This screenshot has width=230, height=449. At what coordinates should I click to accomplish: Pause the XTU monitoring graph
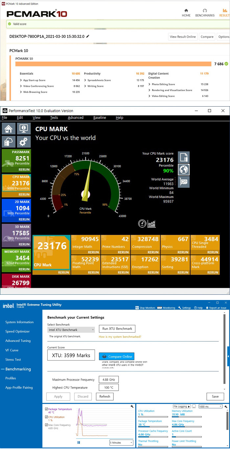click(x=79, y=442)
